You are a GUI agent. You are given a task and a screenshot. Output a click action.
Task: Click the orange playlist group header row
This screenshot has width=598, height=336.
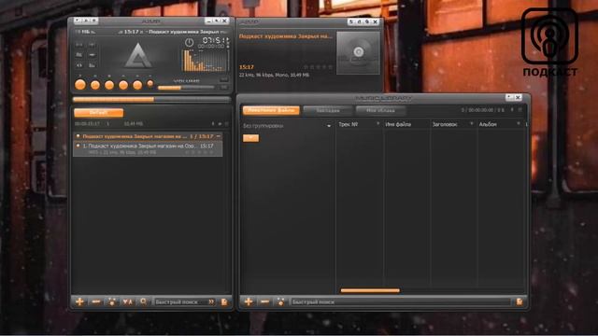pos(148,136)
